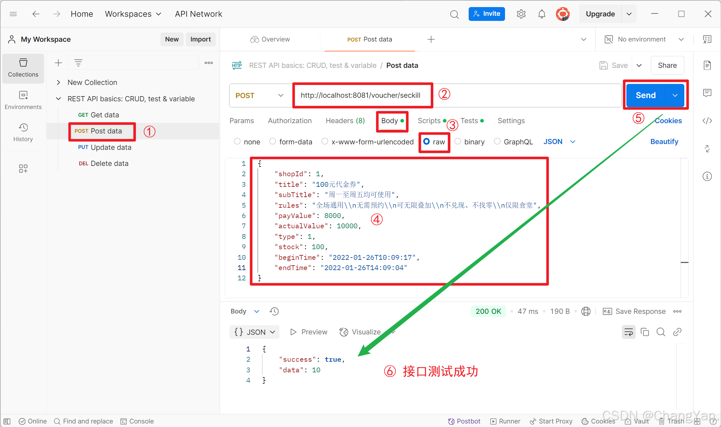Viewport: 721px width, 427px height.
Task: Open collections more options ellipsis
Action: click(209, 63)
